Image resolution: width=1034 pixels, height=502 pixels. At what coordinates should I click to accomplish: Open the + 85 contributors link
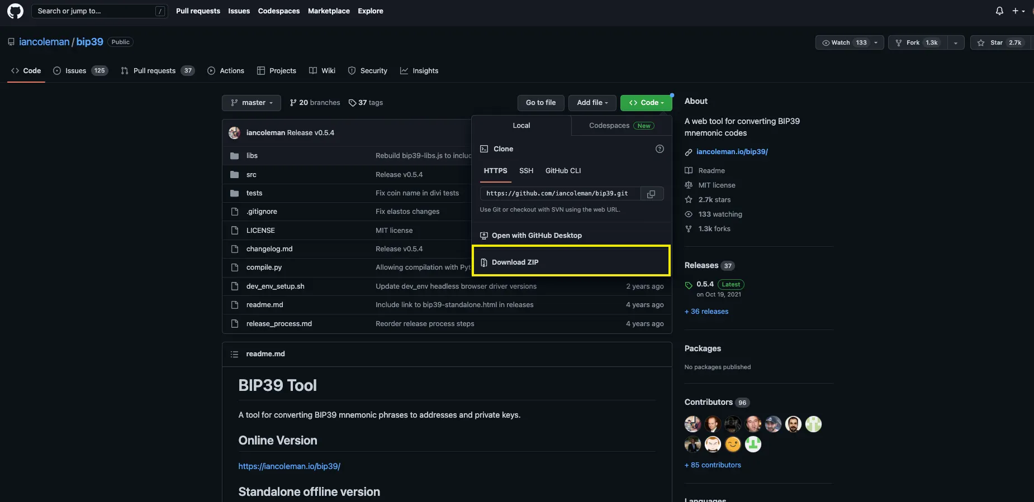pos(713,465)
